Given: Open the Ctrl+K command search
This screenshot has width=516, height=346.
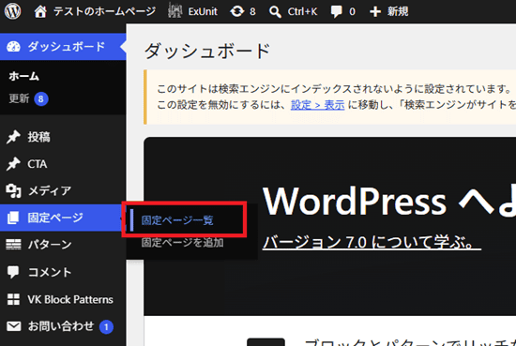Looking at the screenshot, I should tap(302, 11).
